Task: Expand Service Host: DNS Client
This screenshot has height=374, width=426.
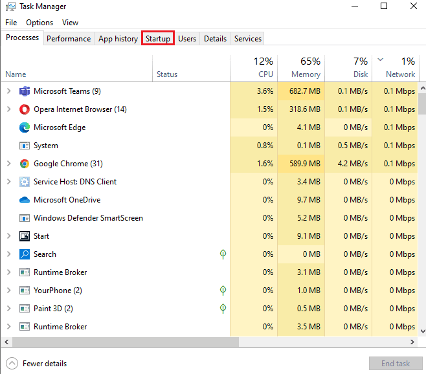Action: click(x=8, y=181)
